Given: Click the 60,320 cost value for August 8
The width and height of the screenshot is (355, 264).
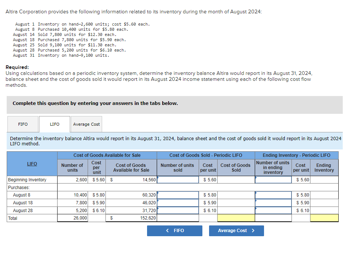Looking at the screenshot, I should (149, 195).
